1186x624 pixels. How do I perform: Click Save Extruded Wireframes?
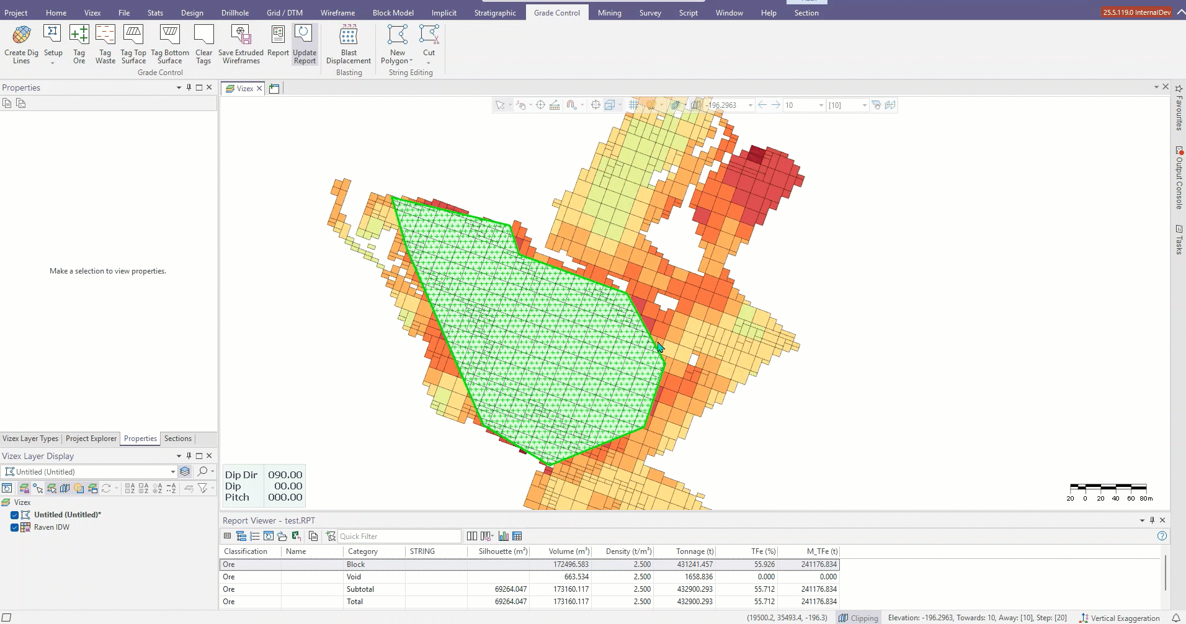(241, 44)
